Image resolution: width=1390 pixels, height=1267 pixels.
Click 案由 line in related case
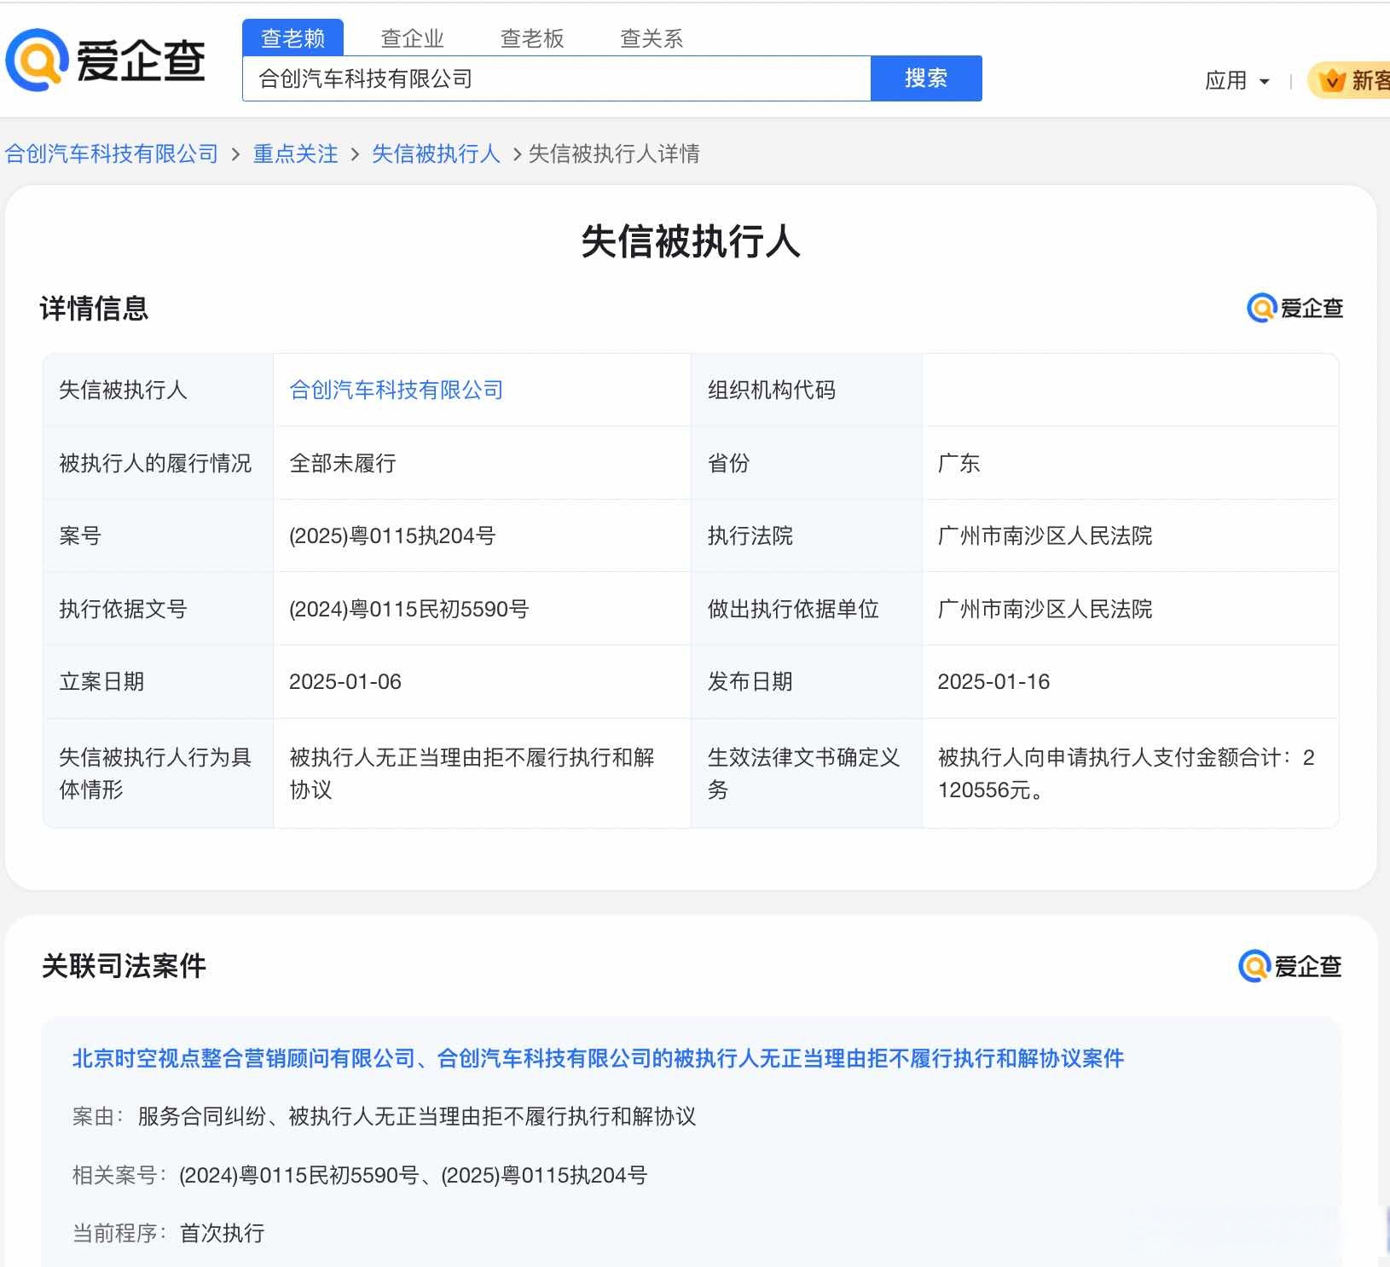tap(384, 1116)
